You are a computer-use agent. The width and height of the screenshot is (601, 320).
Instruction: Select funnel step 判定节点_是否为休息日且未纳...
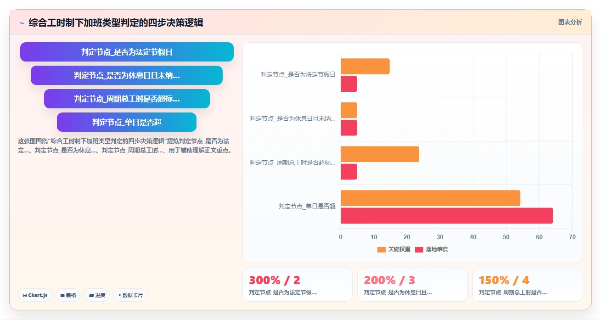tap(127, 75)
